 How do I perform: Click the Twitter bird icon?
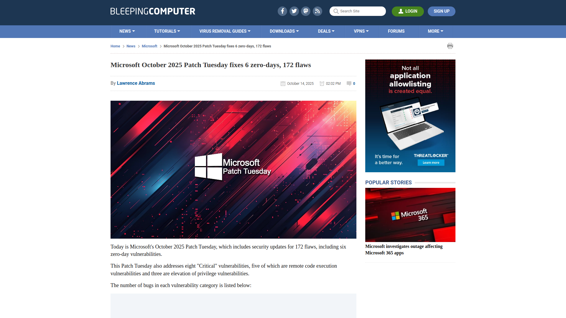click(294, 11)
